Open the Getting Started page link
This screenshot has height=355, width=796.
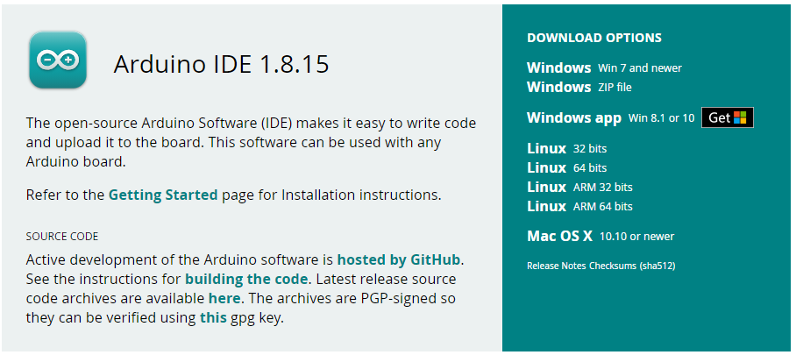click(163, 195)
